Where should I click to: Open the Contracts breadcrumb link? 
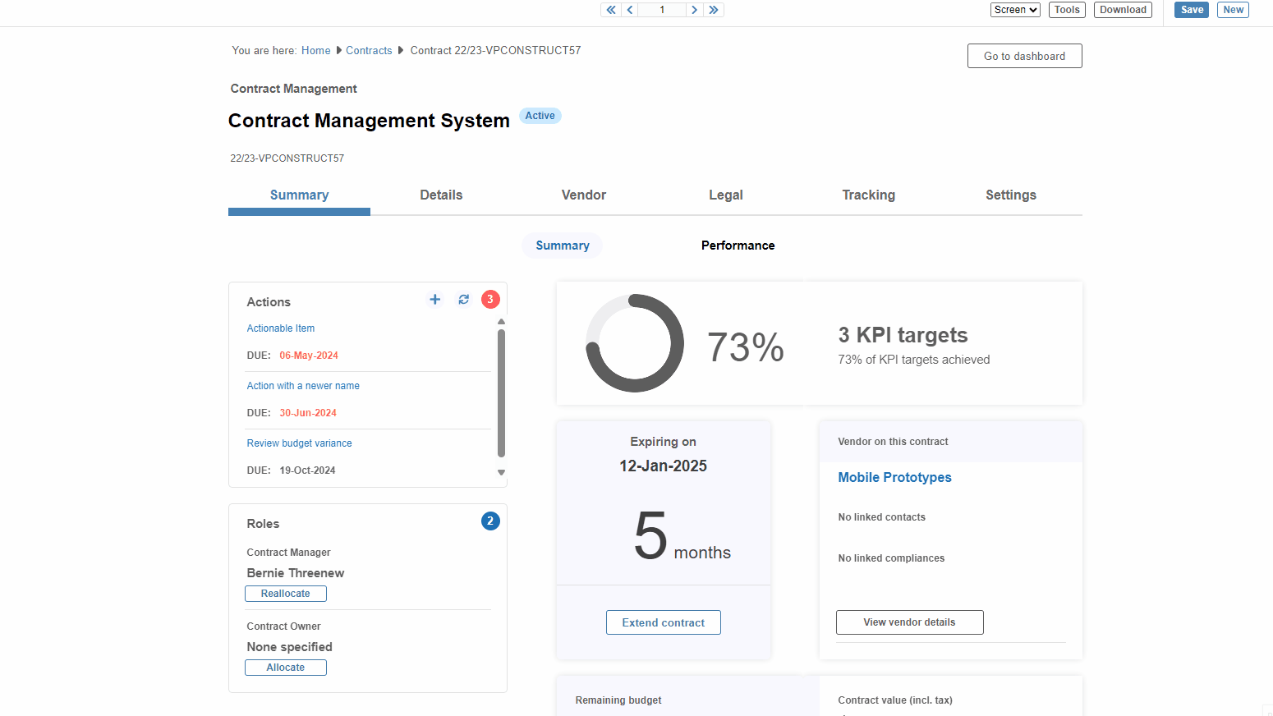[369, 50]
